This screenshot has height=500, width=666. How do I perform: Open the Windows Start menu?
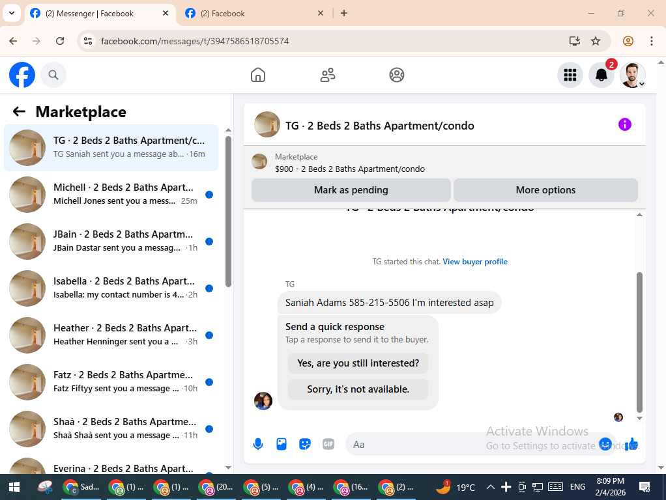click(x=14, y=487)
